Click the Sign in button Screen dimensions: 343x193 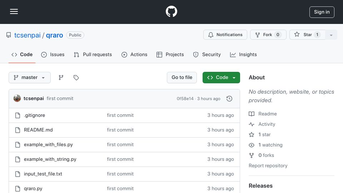[322, 12]
